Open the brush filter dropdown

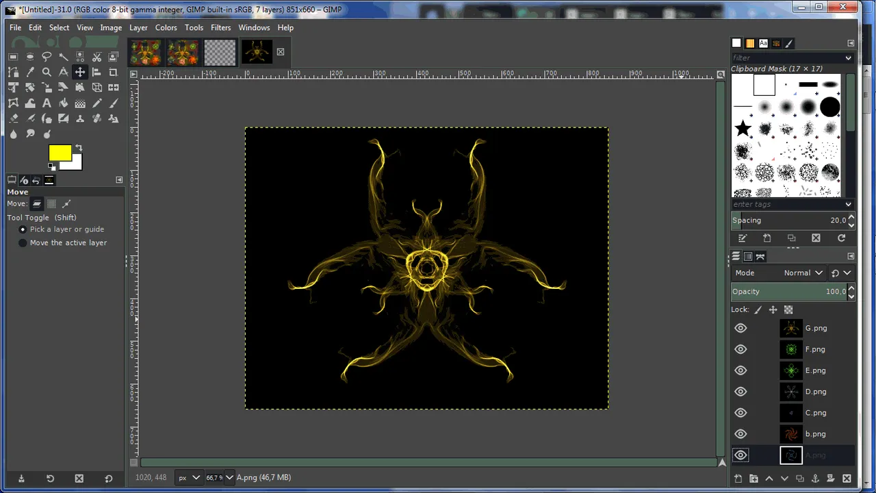[849, 58]
